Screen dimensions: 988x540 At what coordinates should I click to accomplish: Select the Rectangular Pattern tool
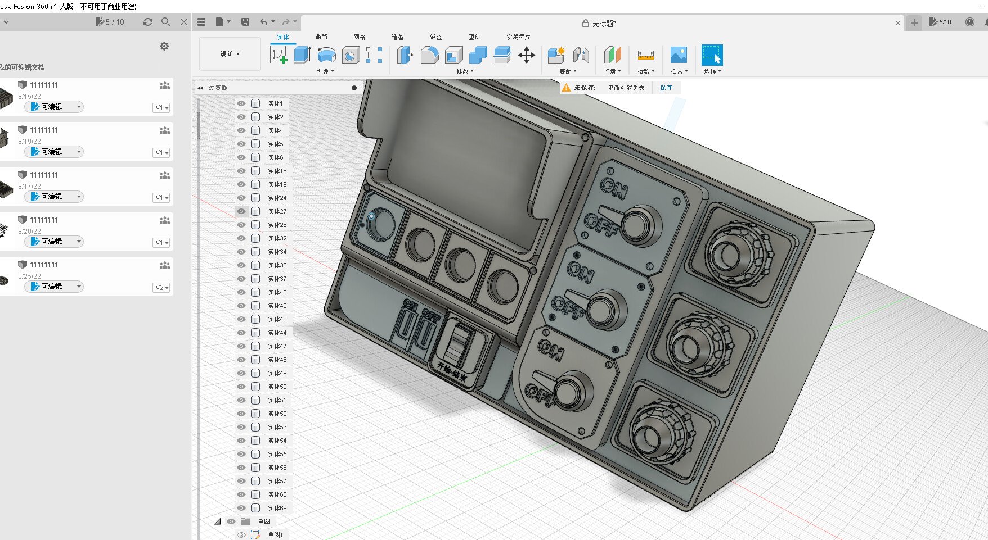pyautogui.click(x=374, y=55)
